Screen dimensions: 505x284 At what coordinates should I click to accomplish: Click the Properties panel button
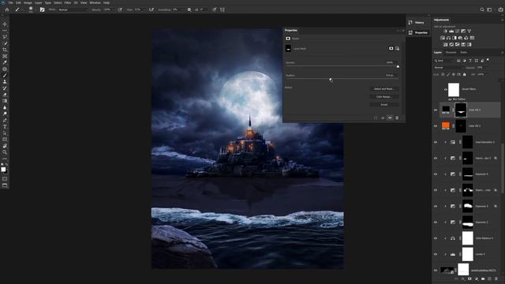click(x=417, y=32)
